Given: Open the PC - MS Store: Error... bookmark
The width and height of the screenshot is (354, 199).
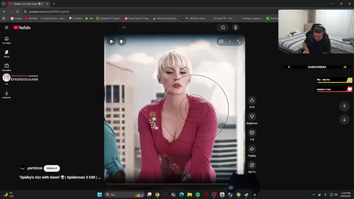Looking at the screenshot, I should (x=194, y=19).
